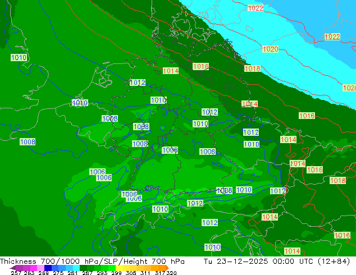Click legend value '263'
This screenshot has height=275, width=356.
coord(29,273)
